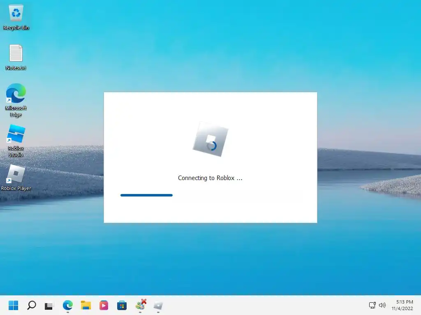
Task: Open the network status tray icon
Action: pyautogui.click(x=372, y=305)
